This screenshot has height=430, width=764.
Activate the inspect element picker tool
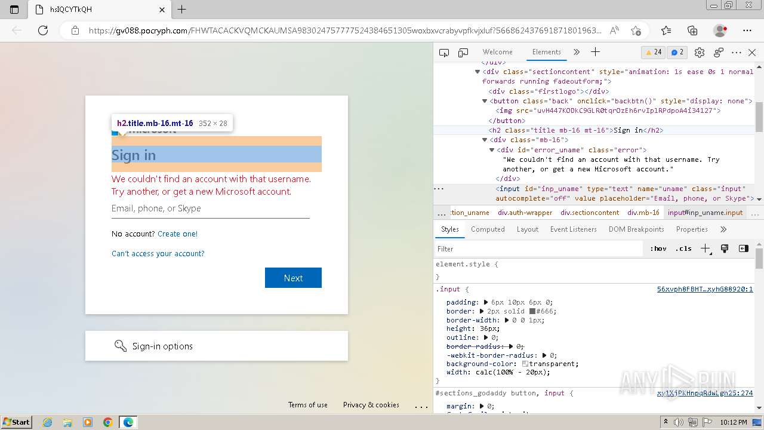pyautogui.click(x=444, y=53)
